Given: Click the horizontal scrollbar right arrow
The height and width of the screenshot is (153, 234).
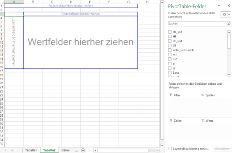Looking at the screenshot, I should tap(158, 150).
